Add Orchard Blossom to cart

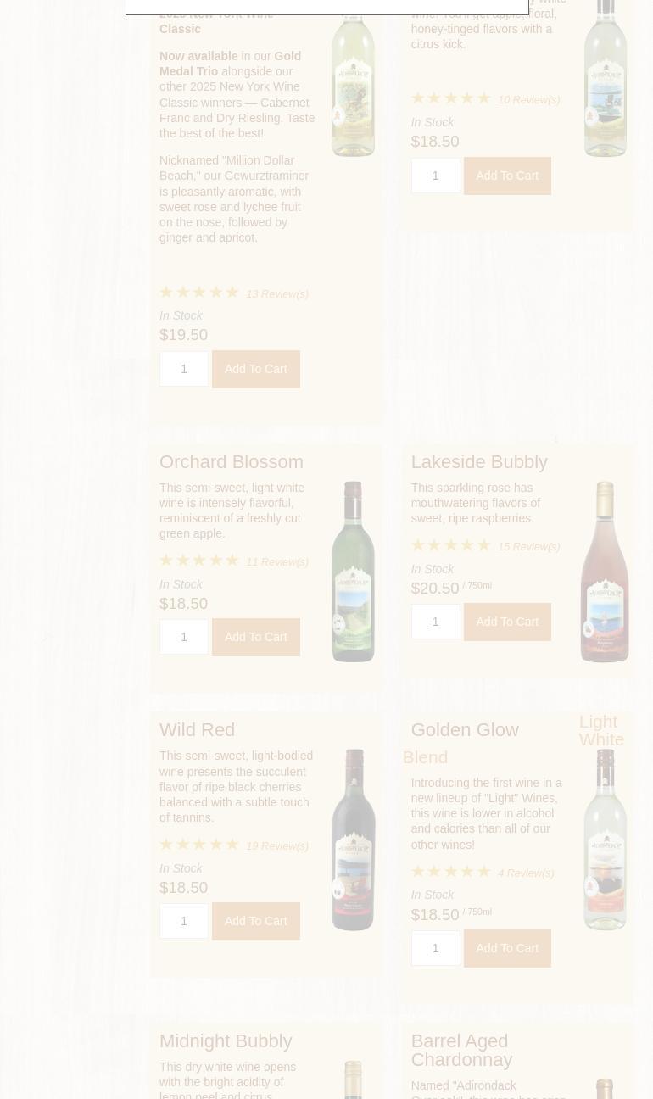(255, 637)
